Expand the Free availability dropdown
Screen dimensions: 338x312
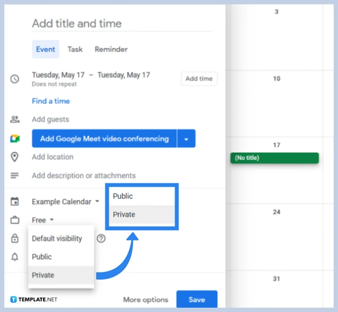tap(43, 220)
